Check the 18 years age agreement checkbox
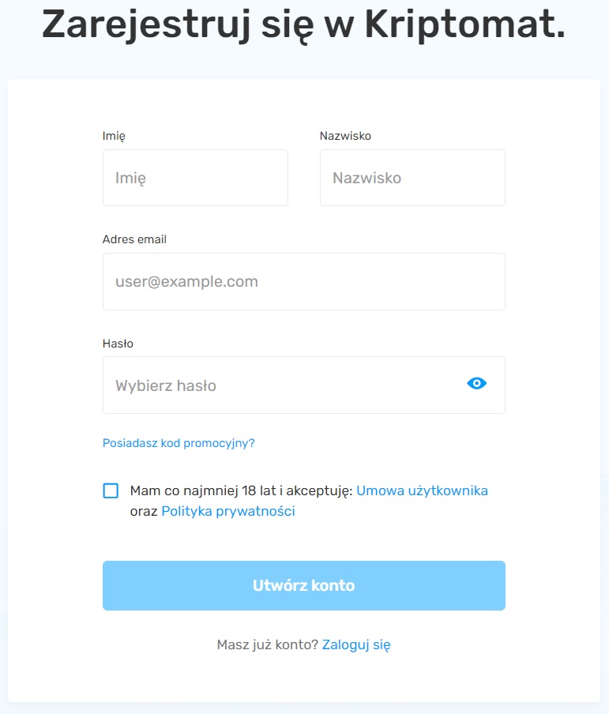 click(x=111, y=490)
